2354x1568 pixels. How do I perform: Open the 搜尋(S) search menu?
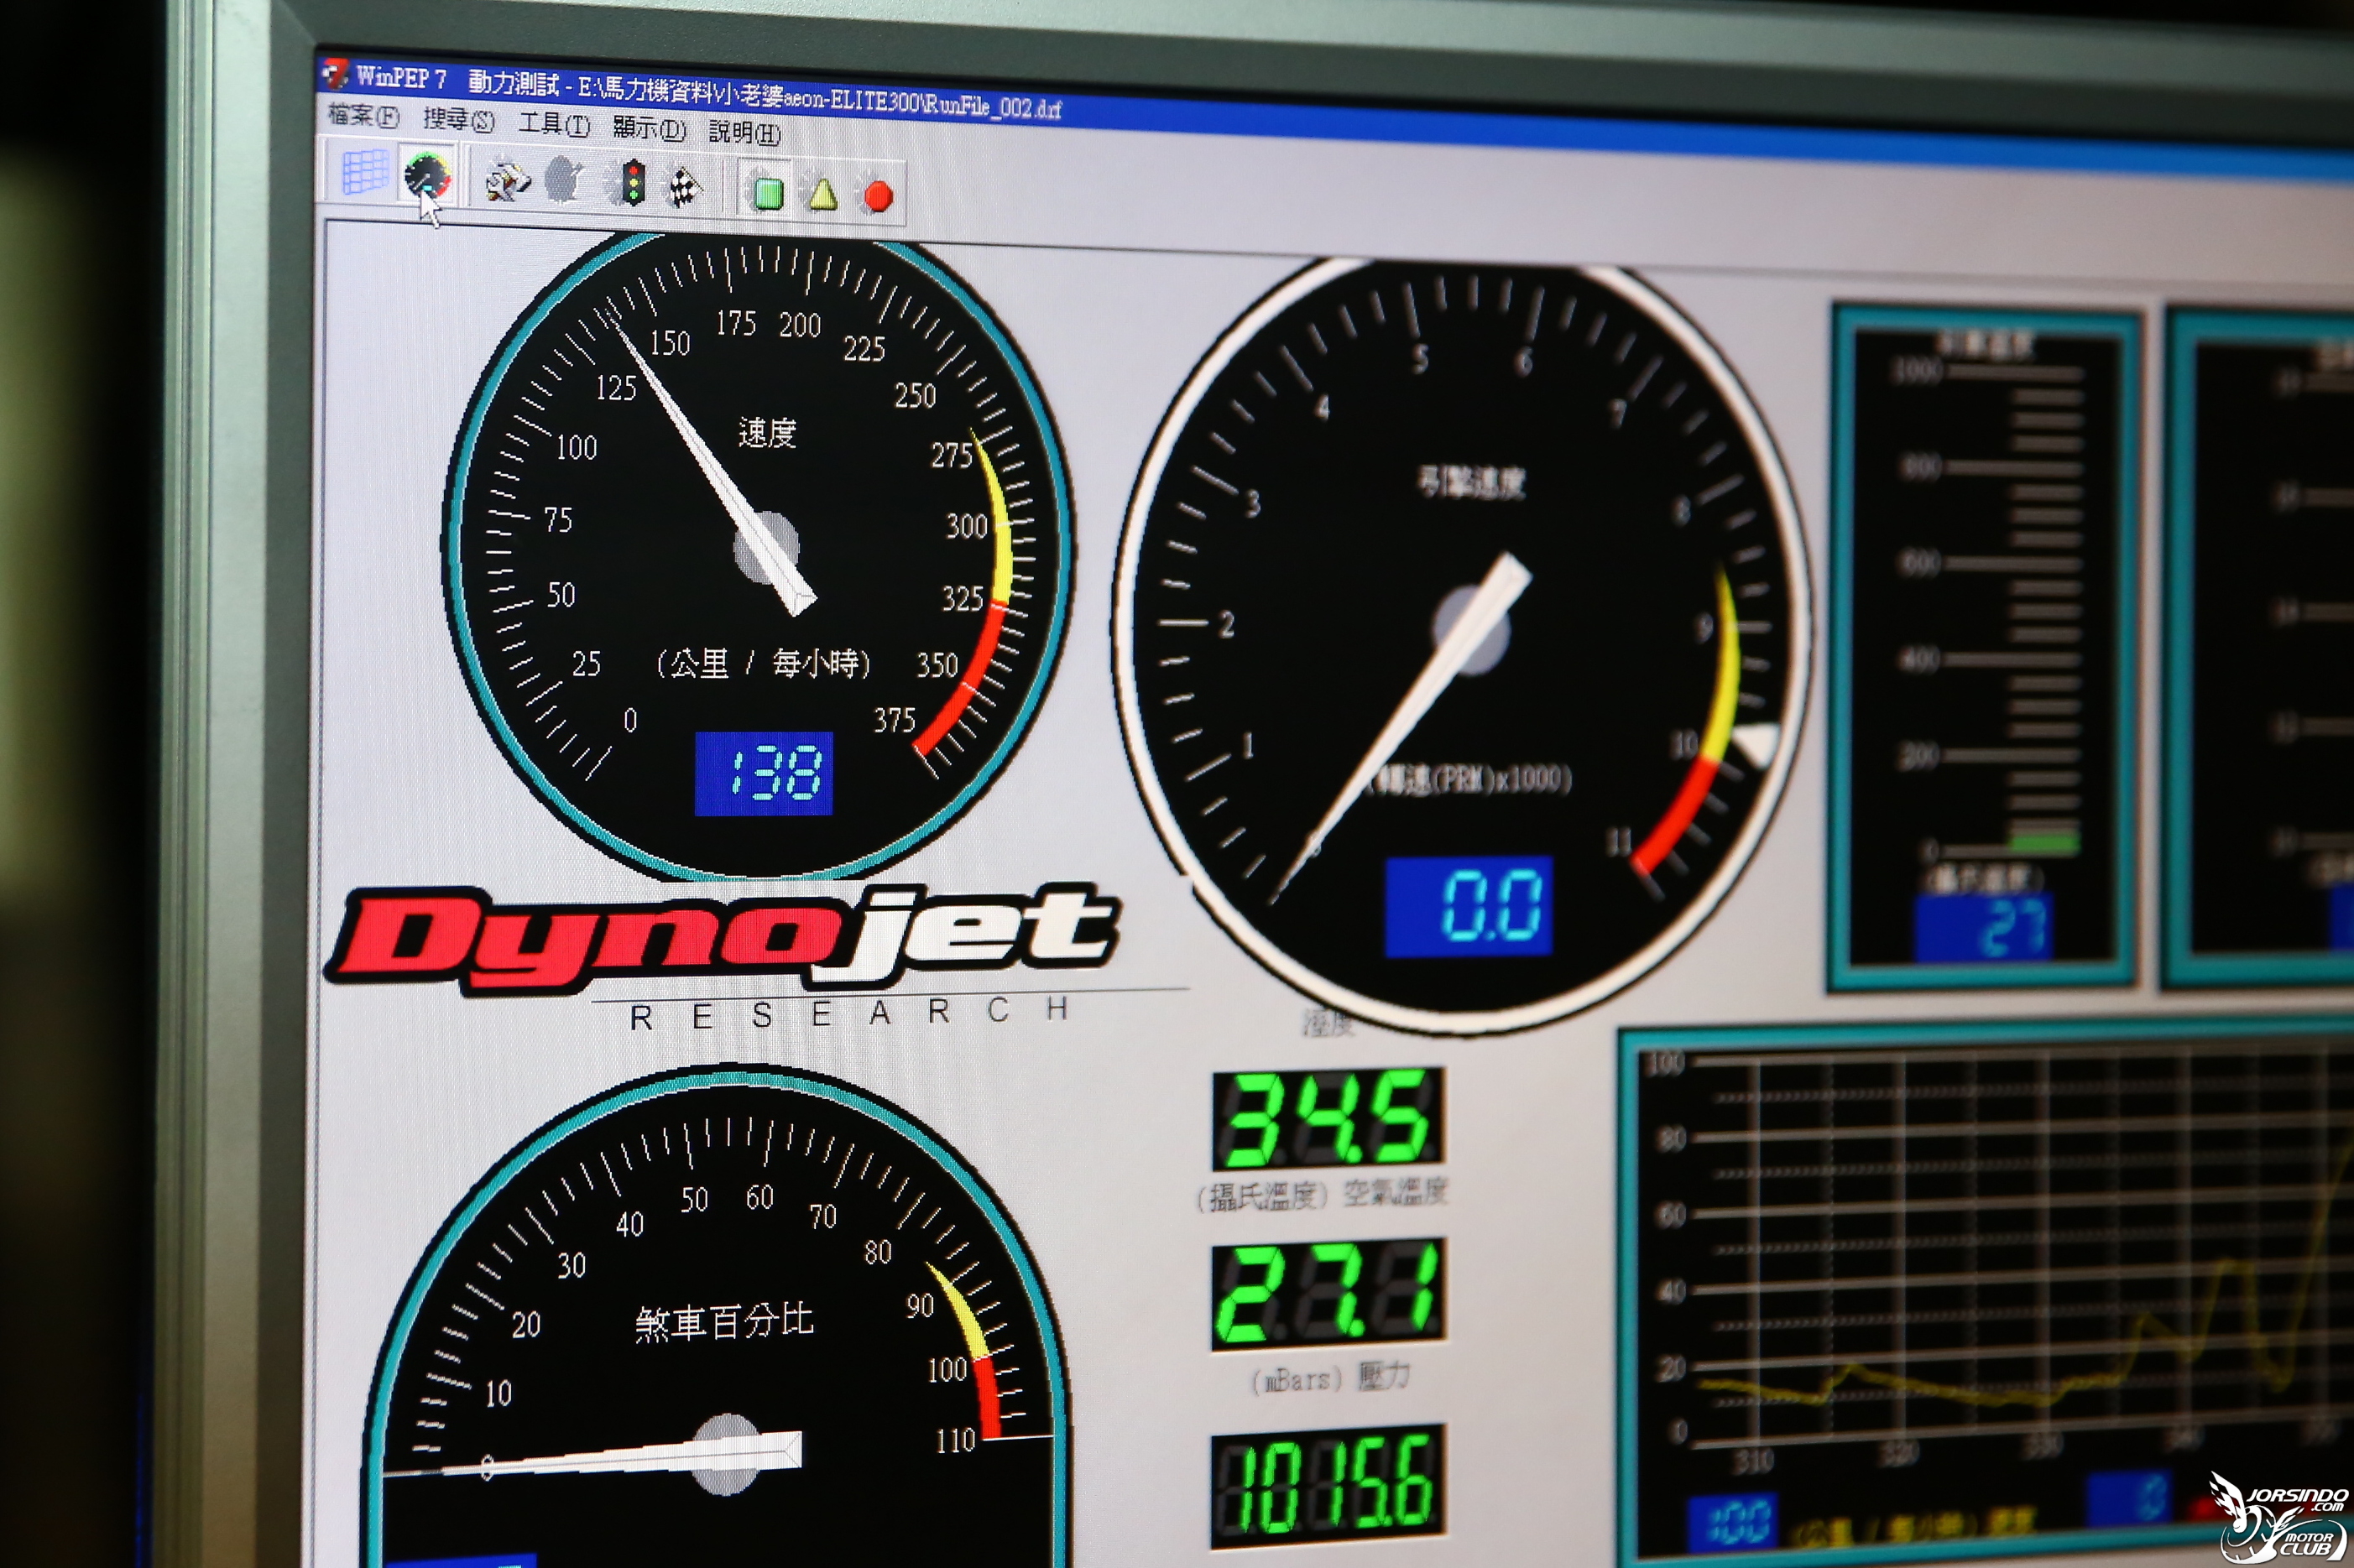(458, 120)
